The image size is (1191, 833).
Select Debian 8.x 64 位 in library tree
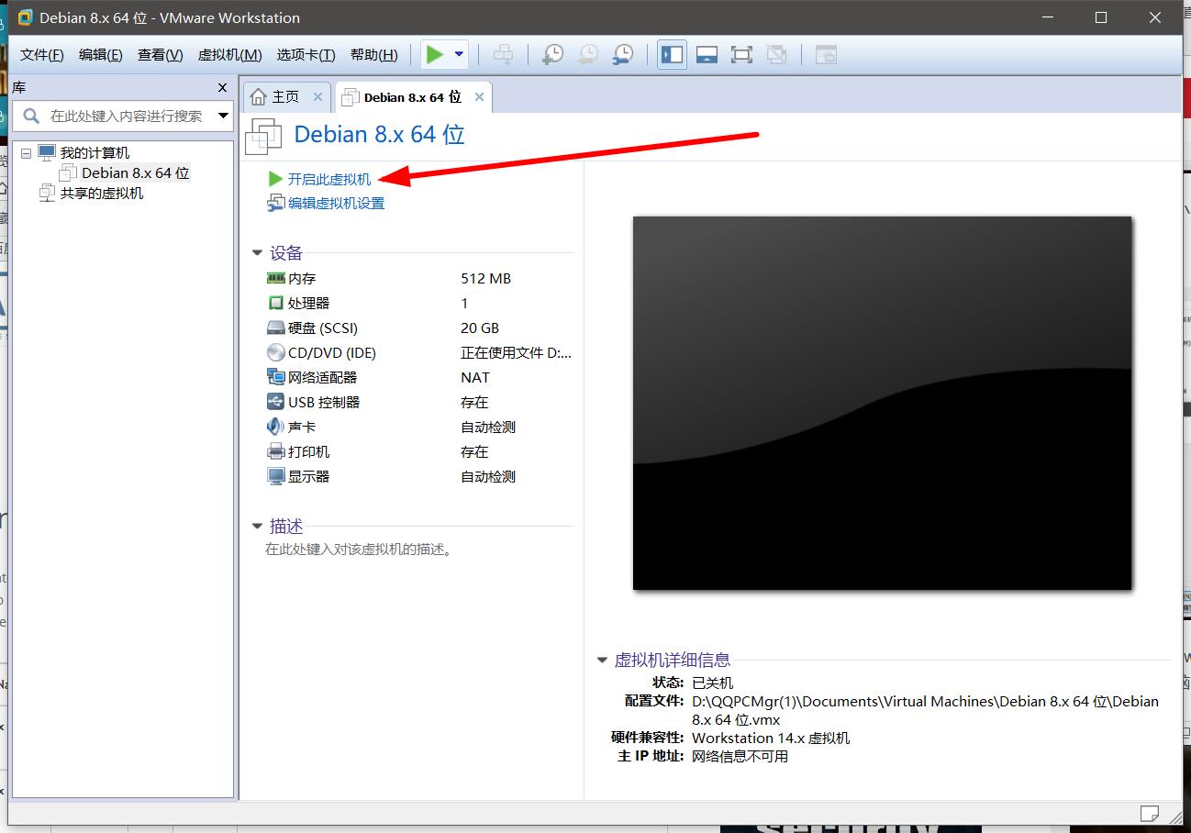135,172
